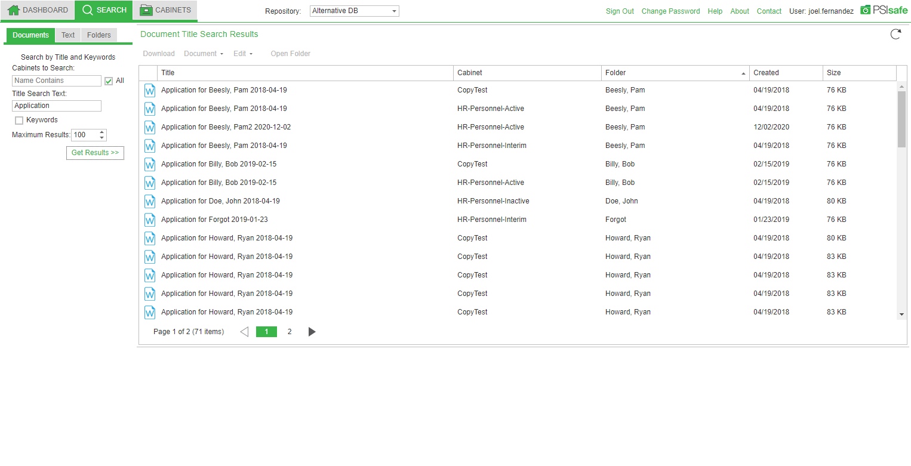Open the Dashboard tab

(x=38, y=10)
